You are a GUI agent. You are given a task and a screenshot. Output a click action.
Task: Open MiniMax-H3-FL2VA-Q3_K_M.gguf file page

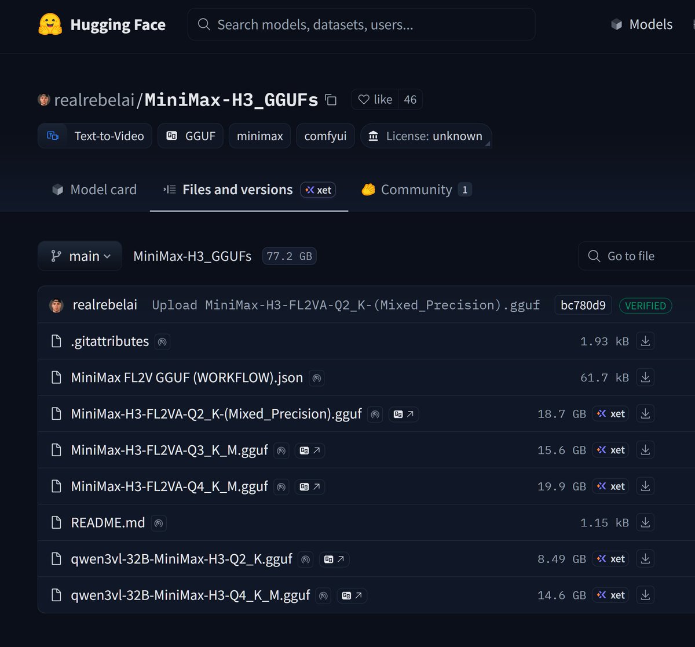(x=170, y=450)
